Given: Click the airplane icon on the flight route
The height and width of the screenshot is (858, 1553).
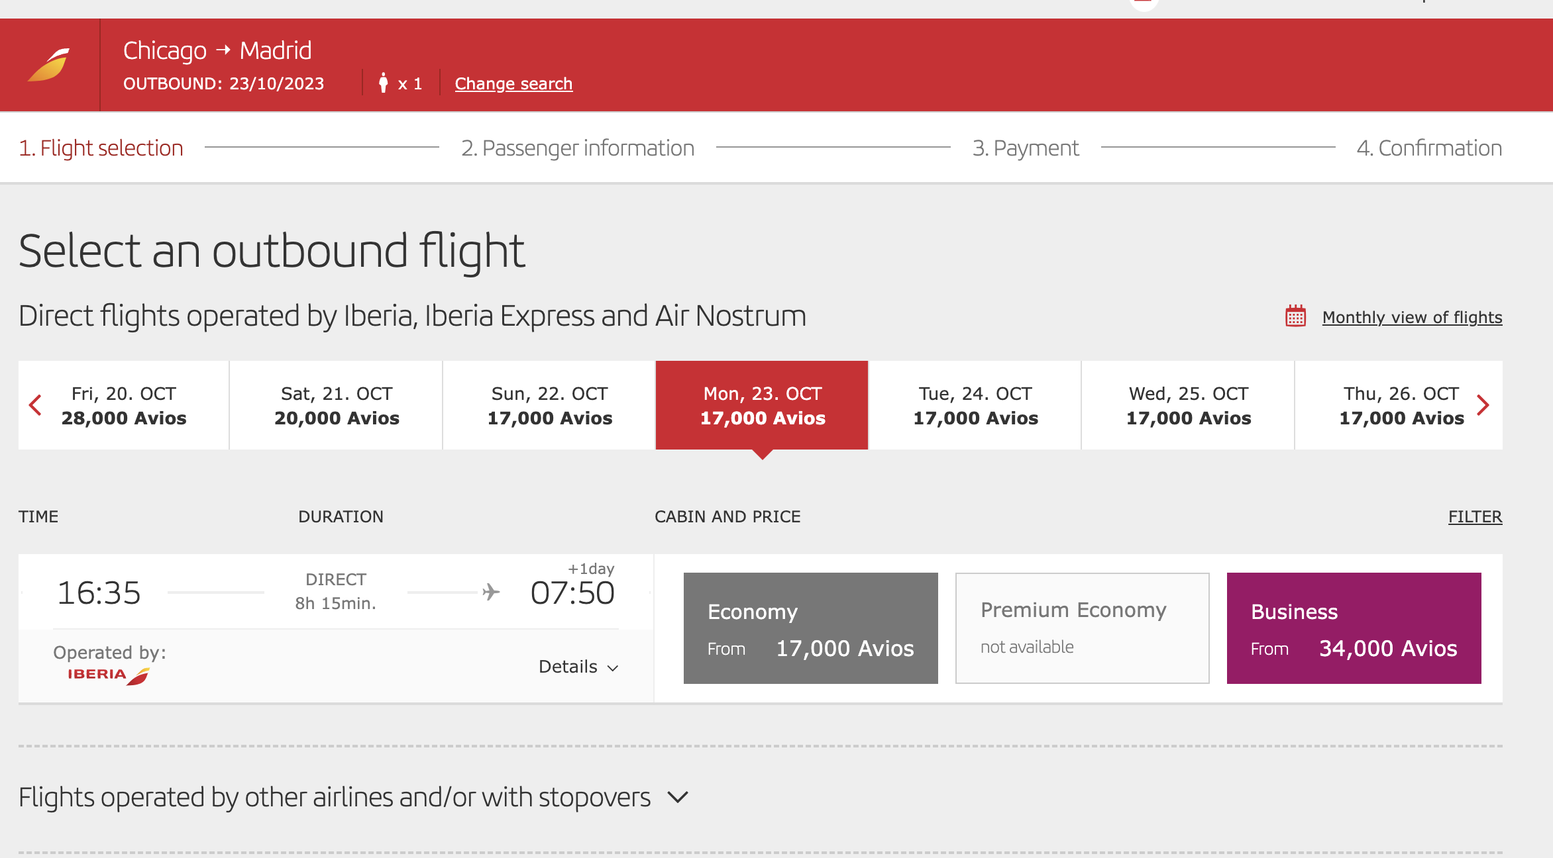Looking at the screenshot, I should pyautogui.click(x=491, y=592).
